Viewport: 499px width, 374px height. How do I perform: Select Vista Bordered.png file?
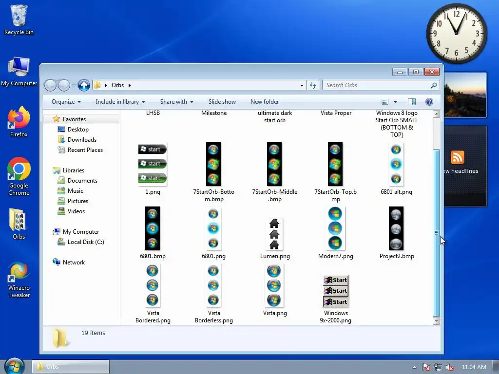pyautogui.click(x=153, y=294)
